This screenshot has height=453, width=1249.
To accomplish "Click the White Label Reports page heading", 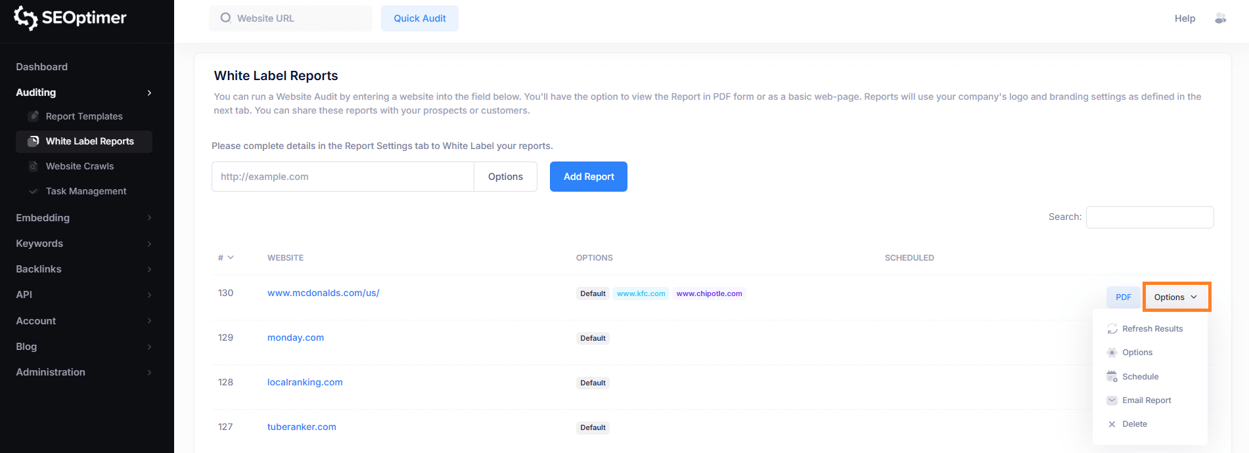I will (276, 75).
